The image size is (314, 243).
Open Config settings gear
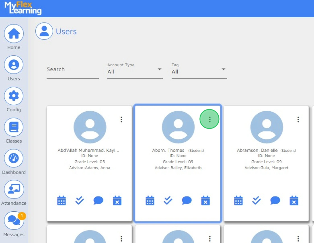tap(14, 96)
